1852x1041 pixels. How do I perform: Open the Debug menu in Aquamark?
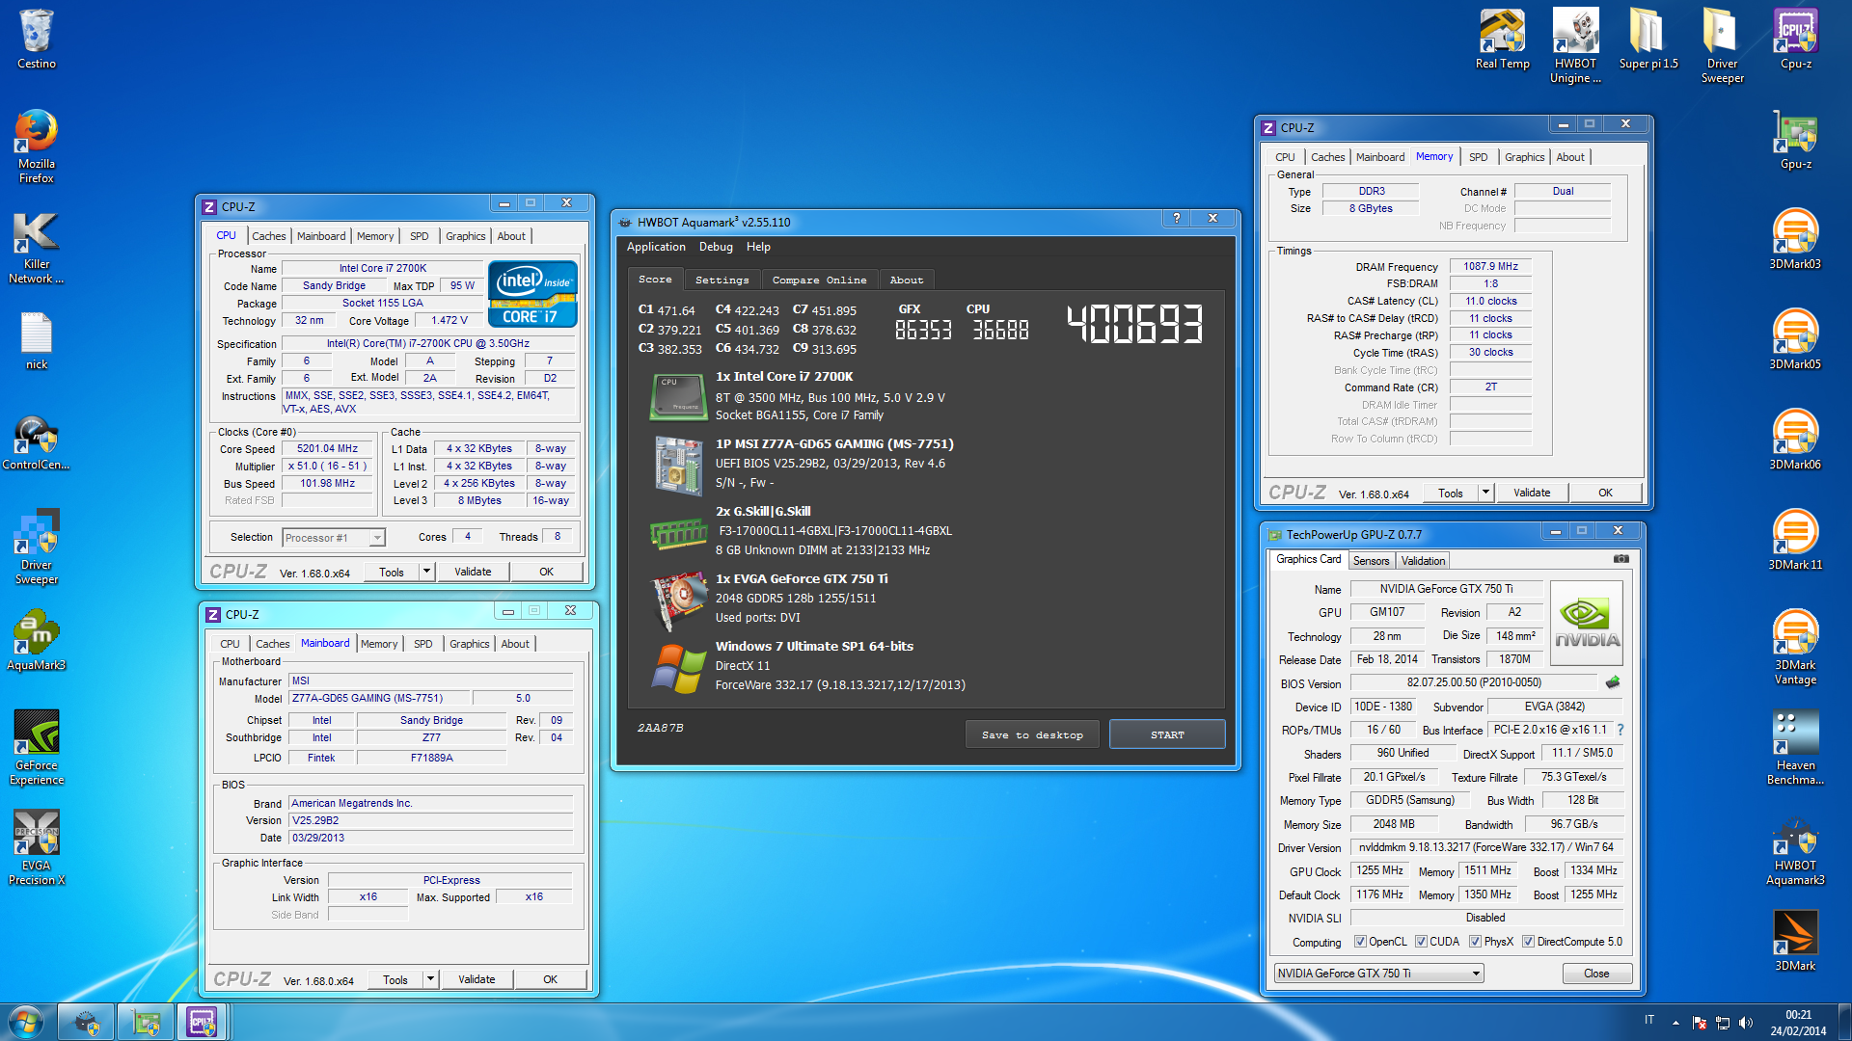716,247
